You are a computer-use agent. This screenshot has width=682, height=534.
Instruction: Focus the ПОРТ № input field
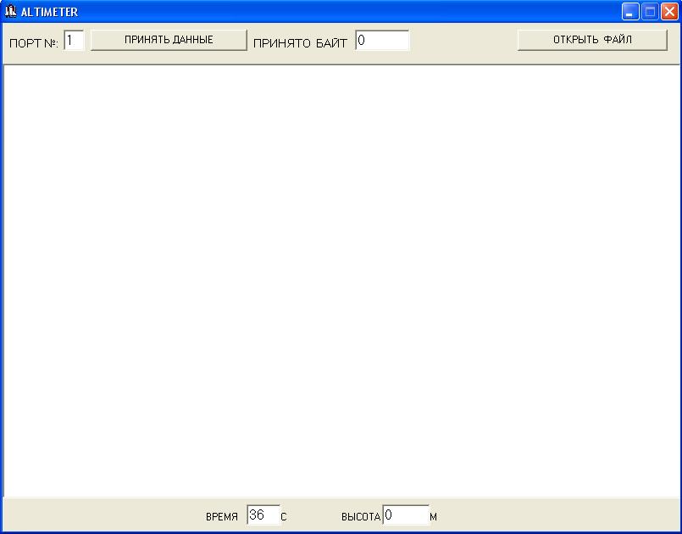tap(74, 41)
